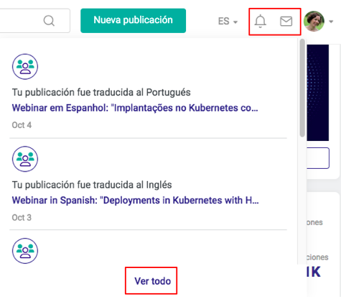Click the user profile avatar photo
The width and height of the screenshot is (341, 299).
click(314, 21)
